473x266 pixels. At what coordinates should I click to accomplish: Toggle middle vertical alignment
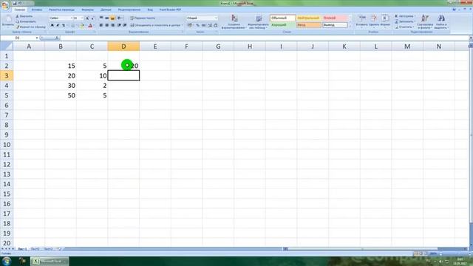[106, 18]
